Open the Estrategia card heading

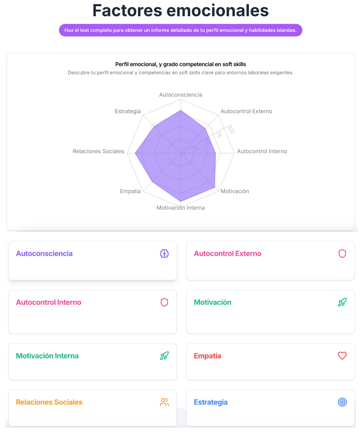coord(211,402)
